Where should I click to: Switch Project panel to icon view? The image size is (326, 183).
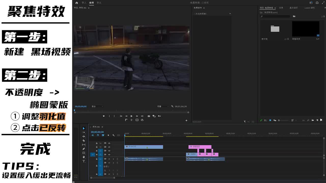(270, 120)
